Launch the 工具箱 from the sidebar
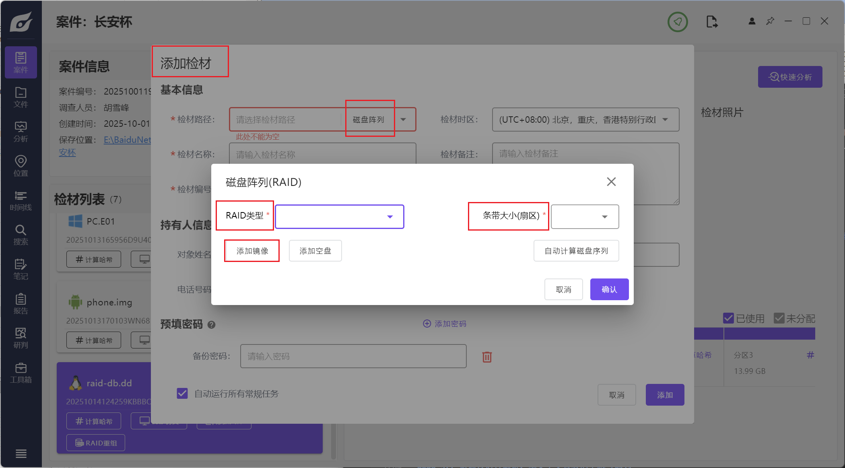Screen dimensions: 845x468 pos(21,373)
